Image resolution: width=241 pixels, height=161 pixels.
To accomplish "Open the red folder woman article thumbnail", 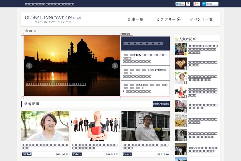I will [x=95, y=126].
